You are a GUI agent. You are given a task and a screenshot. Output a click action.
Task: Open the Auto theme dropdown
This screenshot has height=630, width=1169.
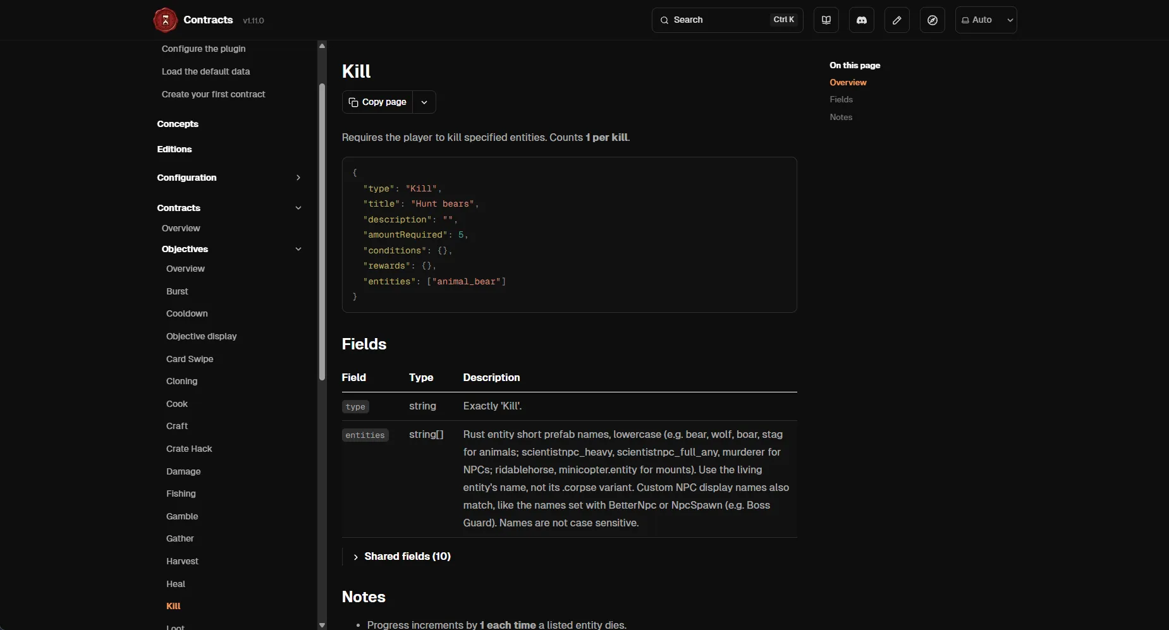[986, 20]
